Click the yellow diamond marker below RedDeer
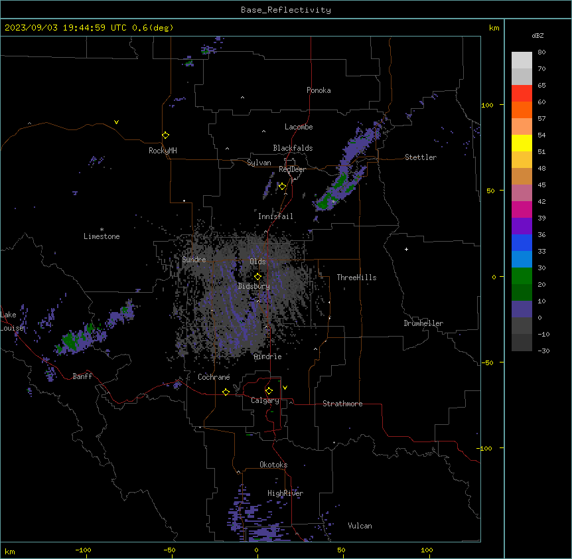572x559 pixels. click(x=283, y=187)
